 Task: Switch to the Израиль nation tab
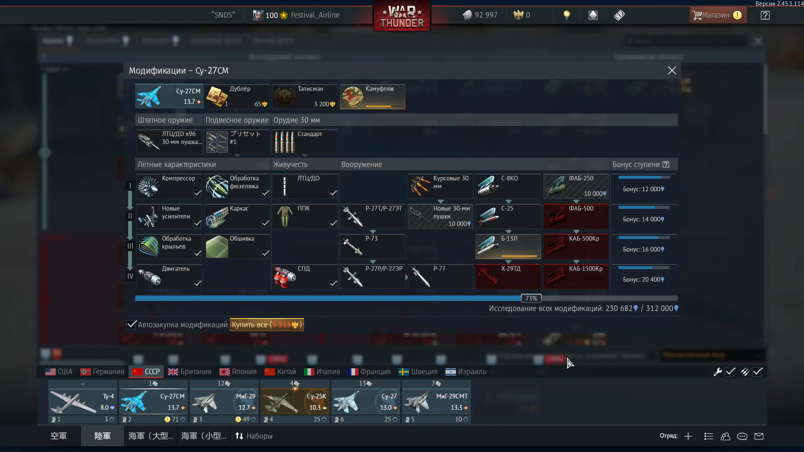[x=466, y=372]
